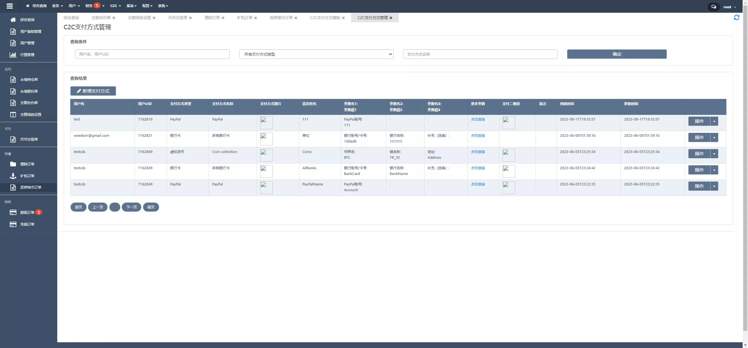Viewport: 748px width, 348px height.
Task: Click the hamburger menu icon
Action: click(x=10, y=6)
